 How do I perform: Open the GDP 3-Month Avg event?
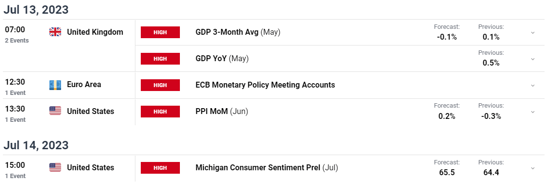pos(238,32)
